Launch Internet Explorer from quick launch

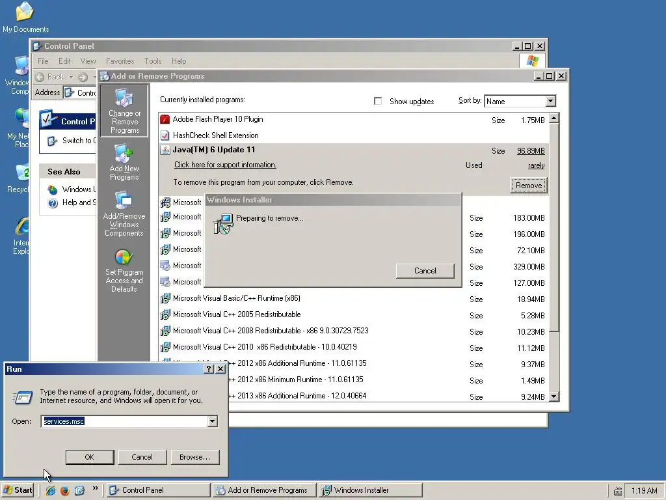click(51, 490)
